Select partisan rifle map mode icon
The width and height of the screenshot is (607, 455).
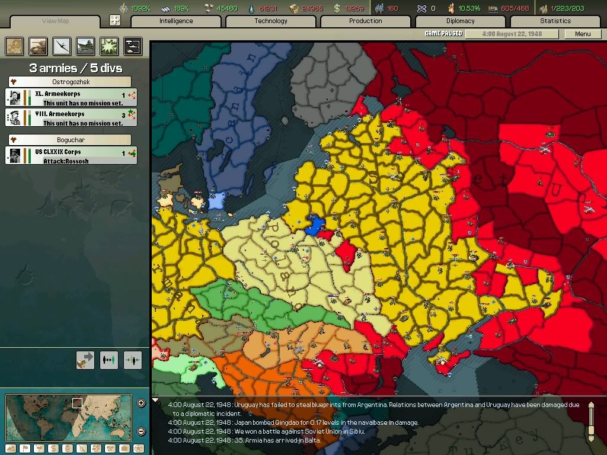click(x=82, y=448)
